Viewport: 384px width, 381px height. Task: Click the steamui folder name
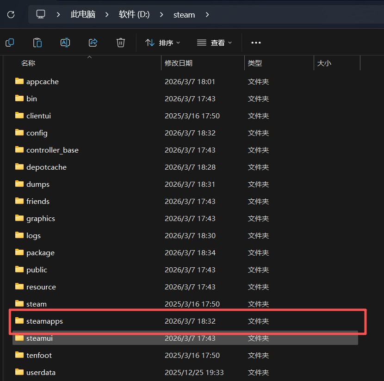coord(39,338)
